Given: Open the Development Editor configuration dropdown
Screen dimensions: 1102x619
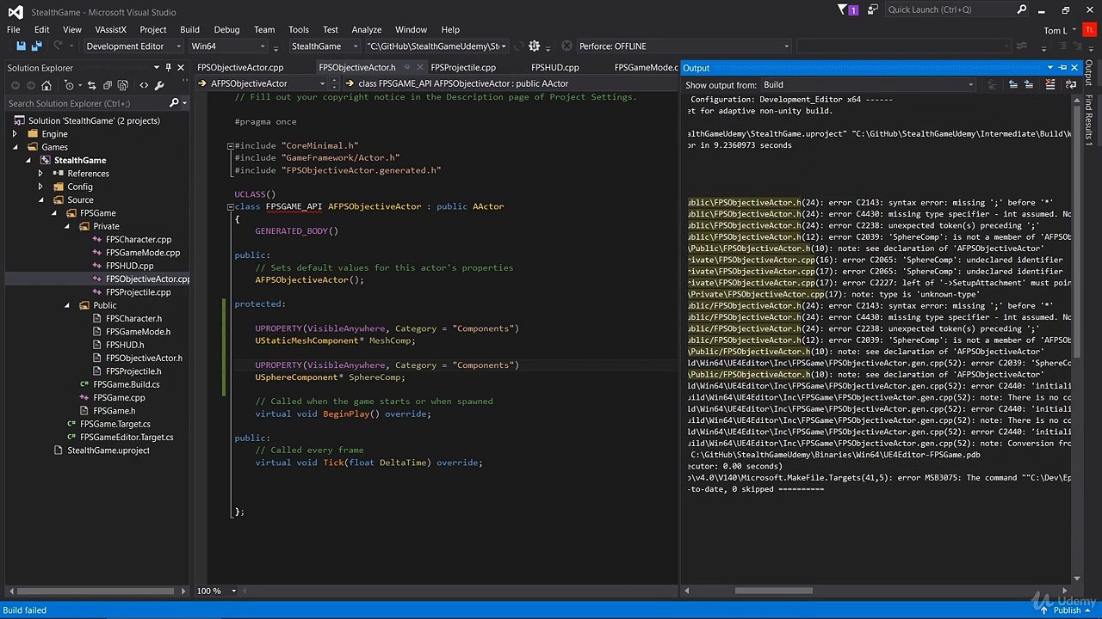Looking at the screenshot, I should [133, 46].
